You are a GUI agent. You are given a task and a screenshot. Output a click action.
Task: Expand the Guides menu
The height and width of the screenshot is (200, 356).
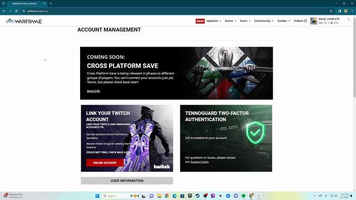[x=284, y=21]
